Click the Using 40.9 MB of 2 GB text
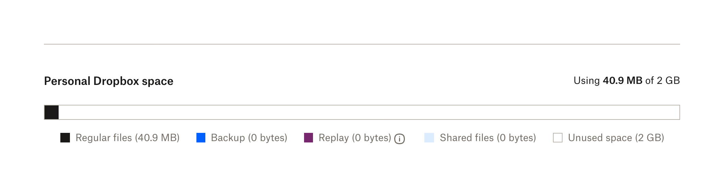Screen dimensions: 724x188 [x=627, y=80]
